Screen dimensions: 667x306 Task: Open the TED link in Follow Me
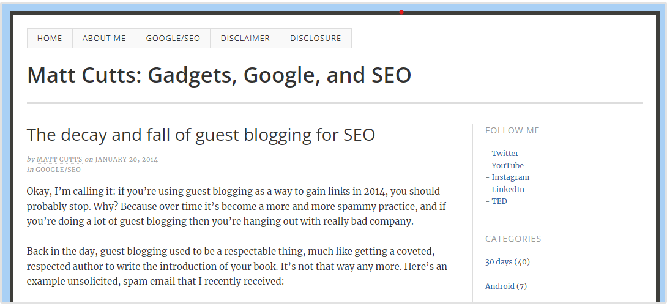point(499,201)
